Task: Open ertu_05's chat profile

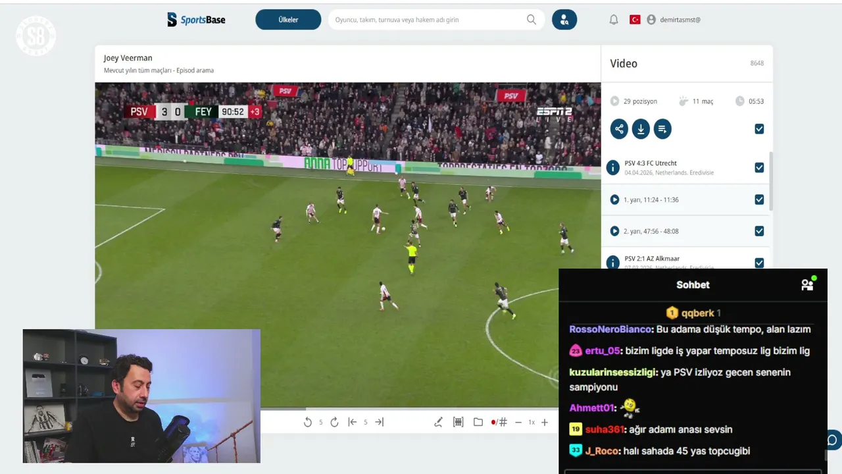Action: [603, 351]
